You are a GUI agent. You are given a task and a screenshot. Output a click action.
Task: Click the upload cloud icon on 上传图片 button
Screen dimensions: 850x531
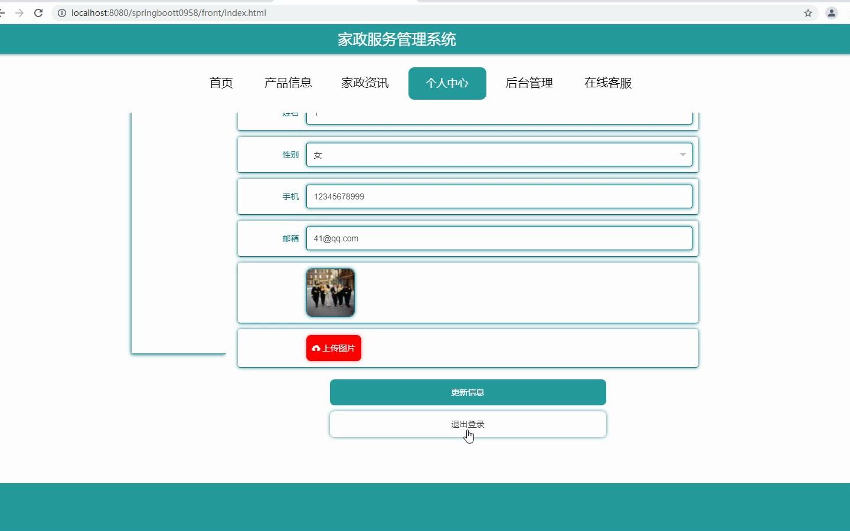pyautogui.click(x=317, y=348)
